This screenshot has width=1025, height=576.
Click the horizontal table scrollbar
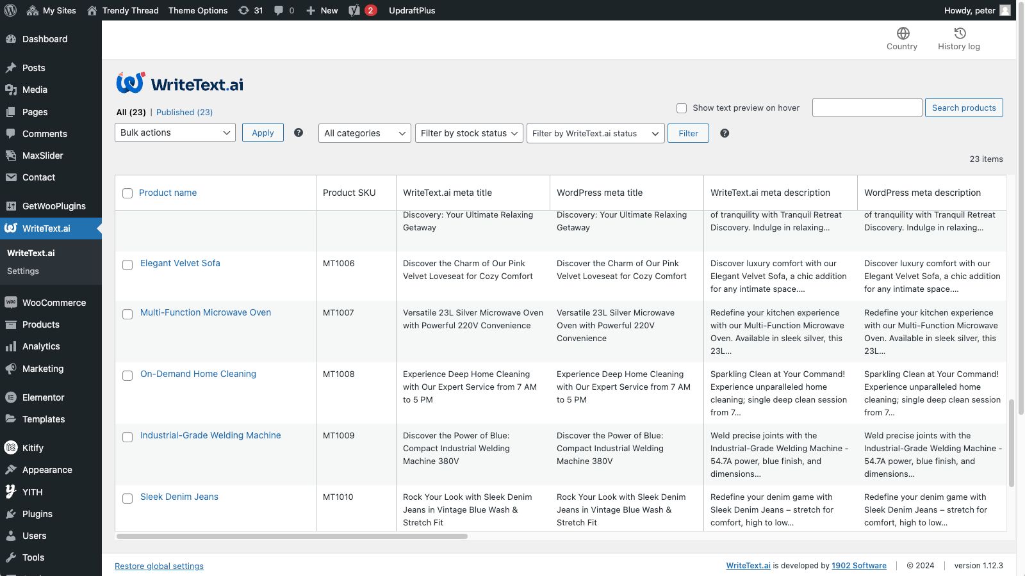pyautogui.click(x=292, y=536)
